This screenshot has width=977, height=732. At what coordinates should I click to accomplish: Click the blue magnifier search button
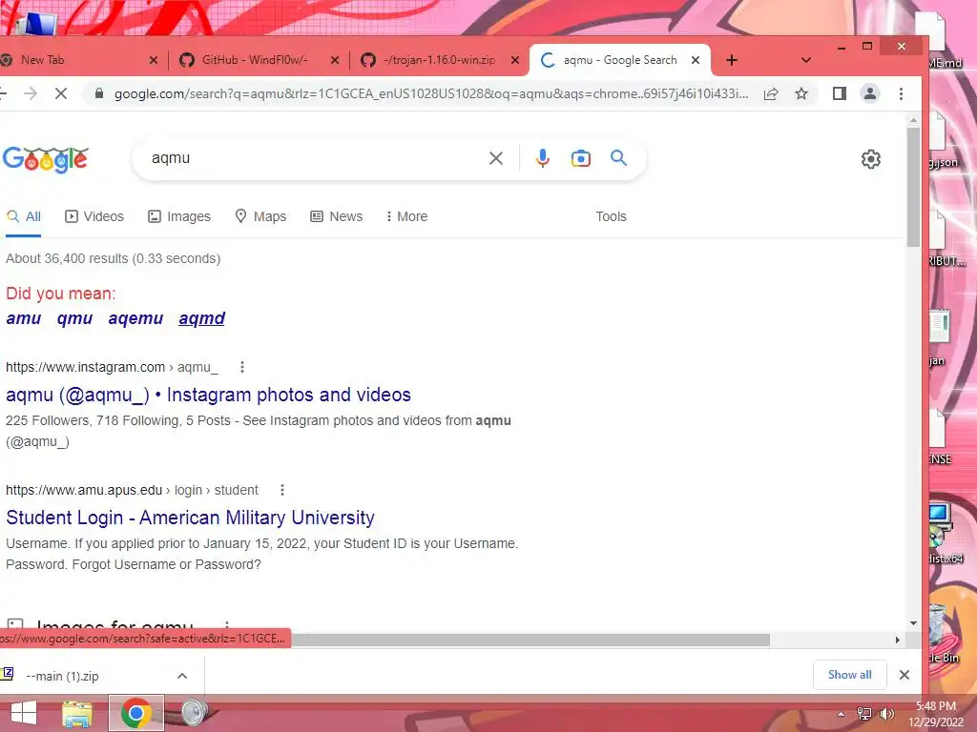click(618, 158)
